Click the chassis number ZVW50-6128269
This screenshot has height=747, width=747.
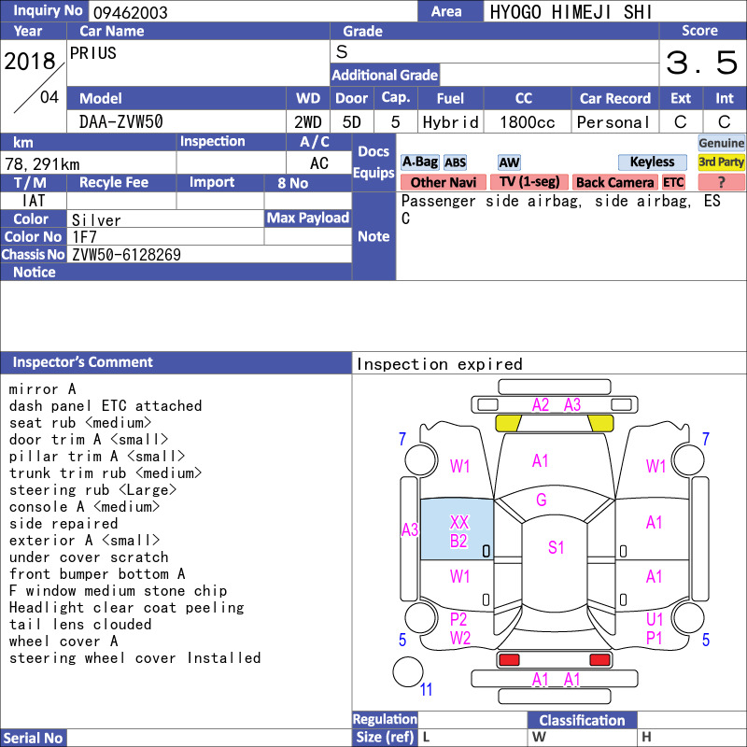point(126,254)
